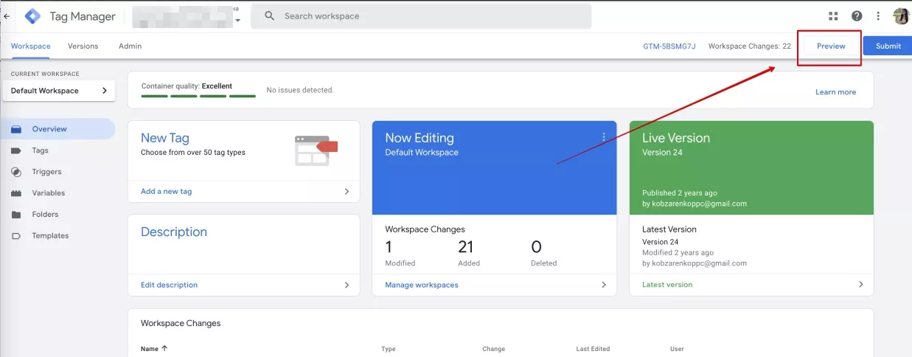Screen dimensions: 912x357
Task: Switch to the Admin tab
Action: (x=130, y=46)
